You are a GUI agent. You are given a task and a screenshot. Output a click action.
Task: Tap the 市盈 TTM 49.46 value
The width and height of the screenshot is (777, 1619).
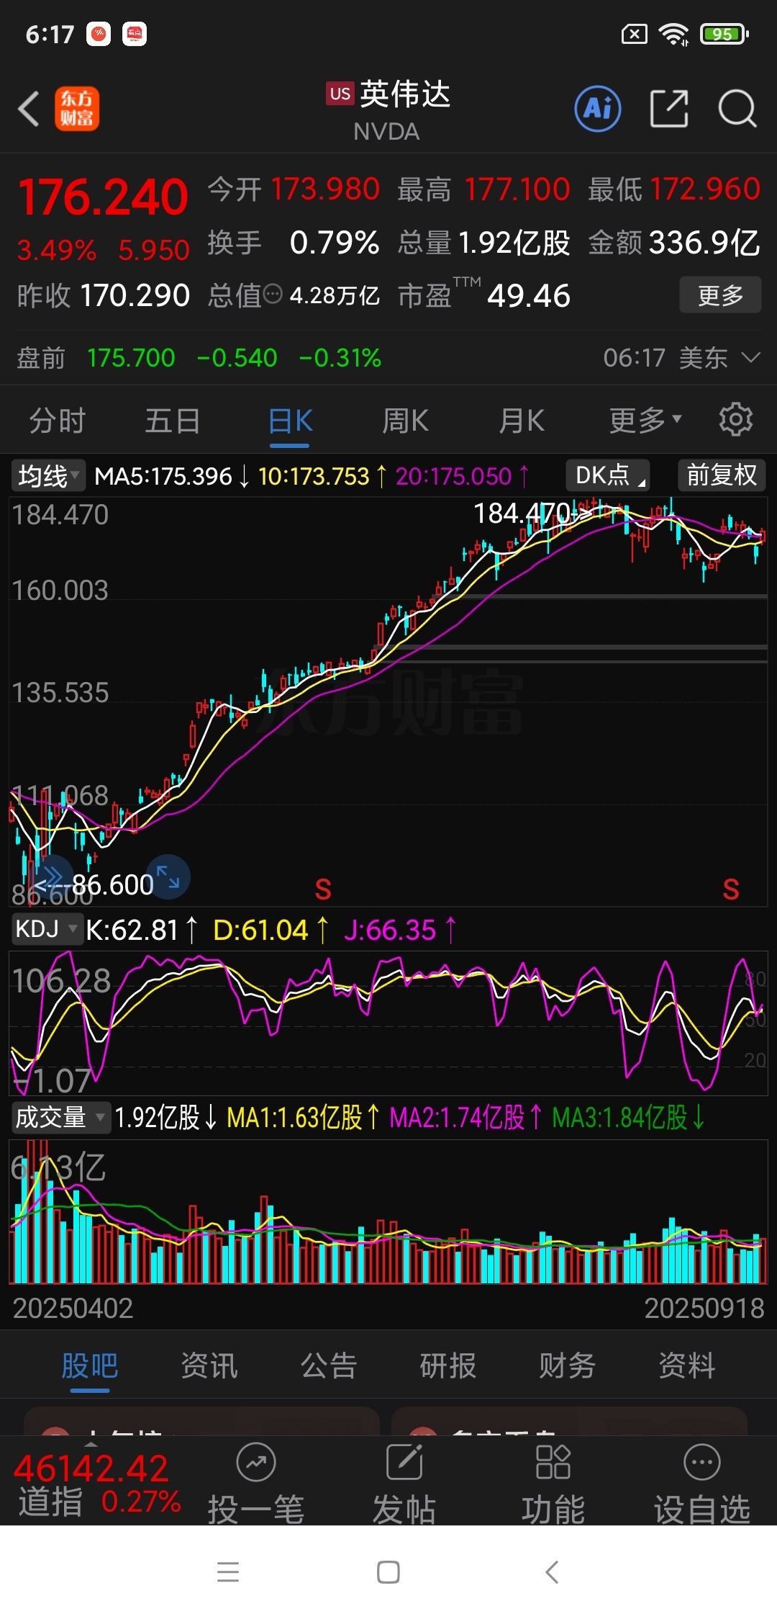coord(484,295)
